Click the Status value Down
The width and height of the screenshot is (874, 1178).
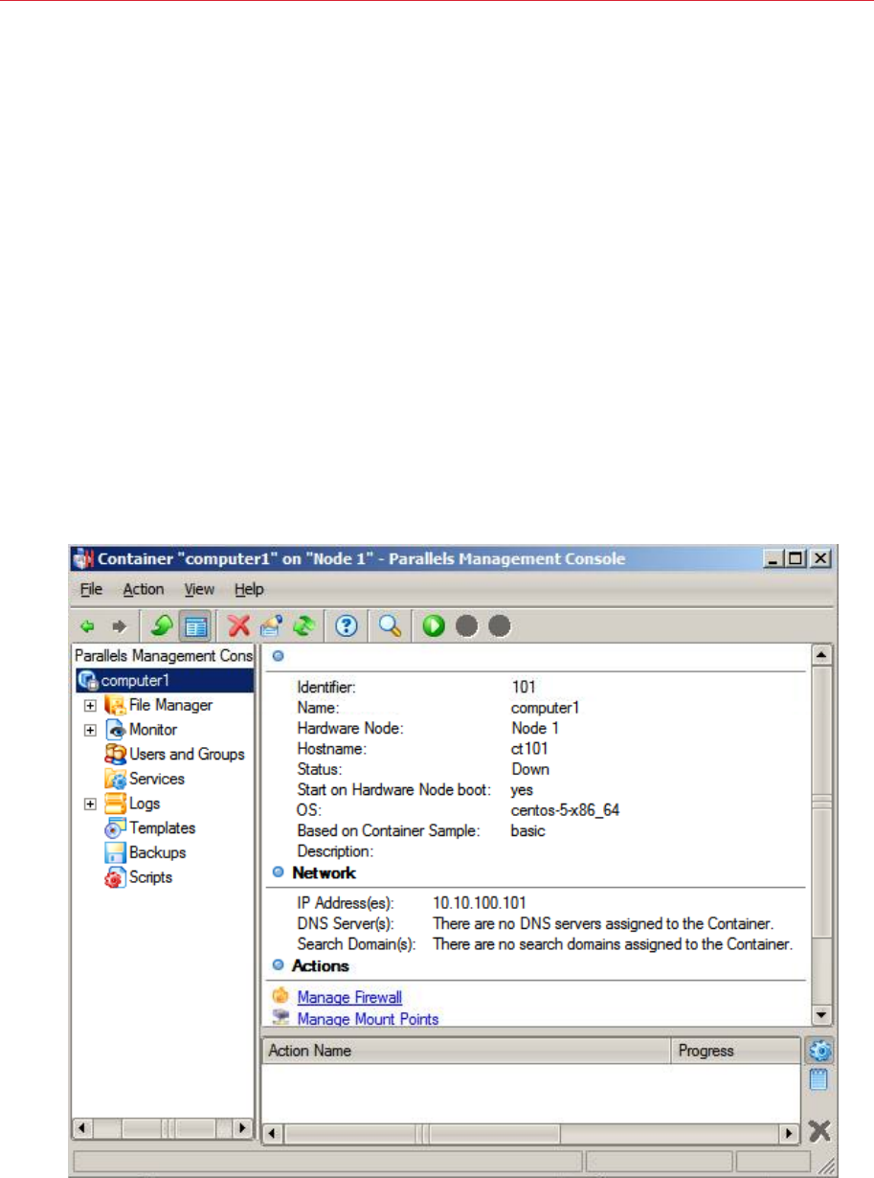[x=530, y=769]
